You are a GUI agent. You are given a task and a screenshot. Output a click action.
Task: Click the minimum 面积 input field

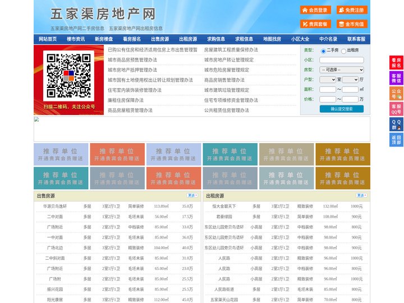[328, 89]
